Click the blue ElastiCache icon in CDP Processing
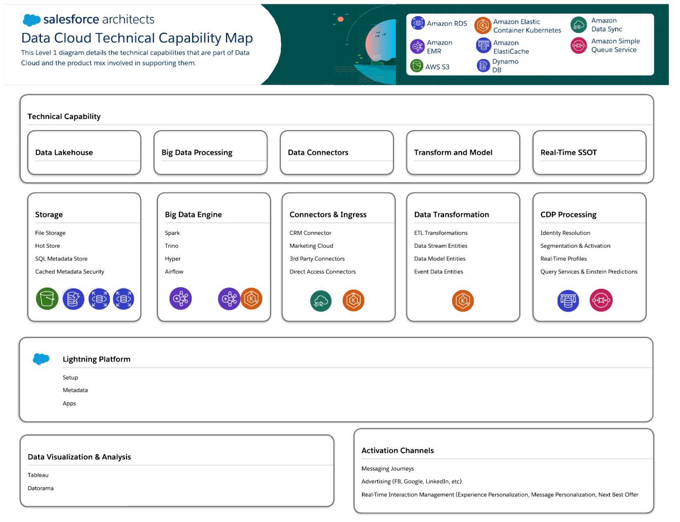The width and height of the screenshot is (680, 522). tap(568, 300)
